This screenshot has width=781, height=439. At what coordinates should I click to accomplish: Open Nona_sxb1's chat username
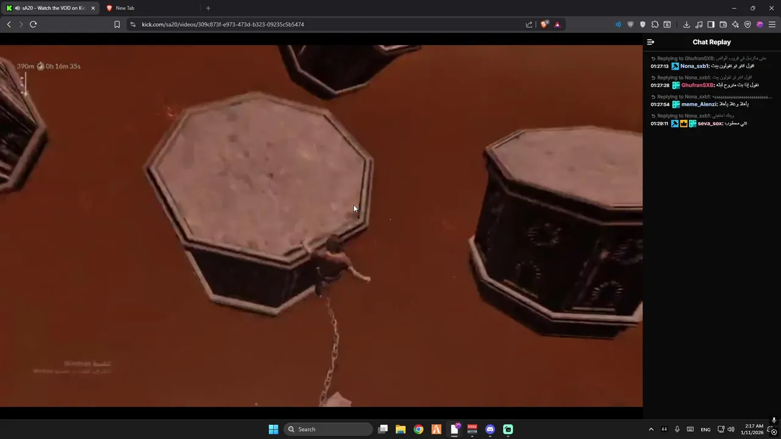coord(694,66)
